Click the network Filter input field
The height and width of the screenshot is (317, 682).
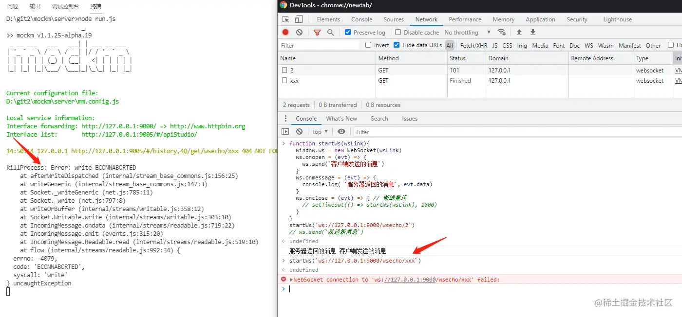coord(319,45)
